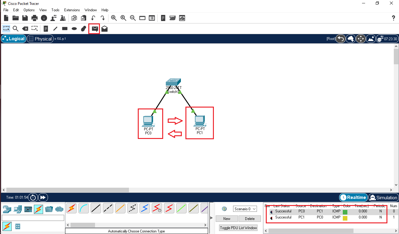
Task: Click Fast Forward Time button
Action: click(43, 197)
